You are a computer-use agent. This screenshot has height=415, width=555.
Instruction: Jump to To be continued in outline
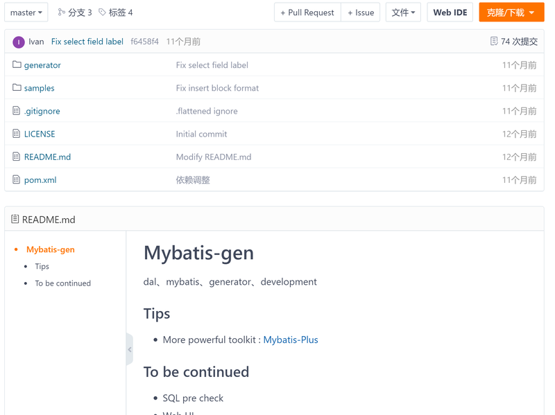coord(63,283)
